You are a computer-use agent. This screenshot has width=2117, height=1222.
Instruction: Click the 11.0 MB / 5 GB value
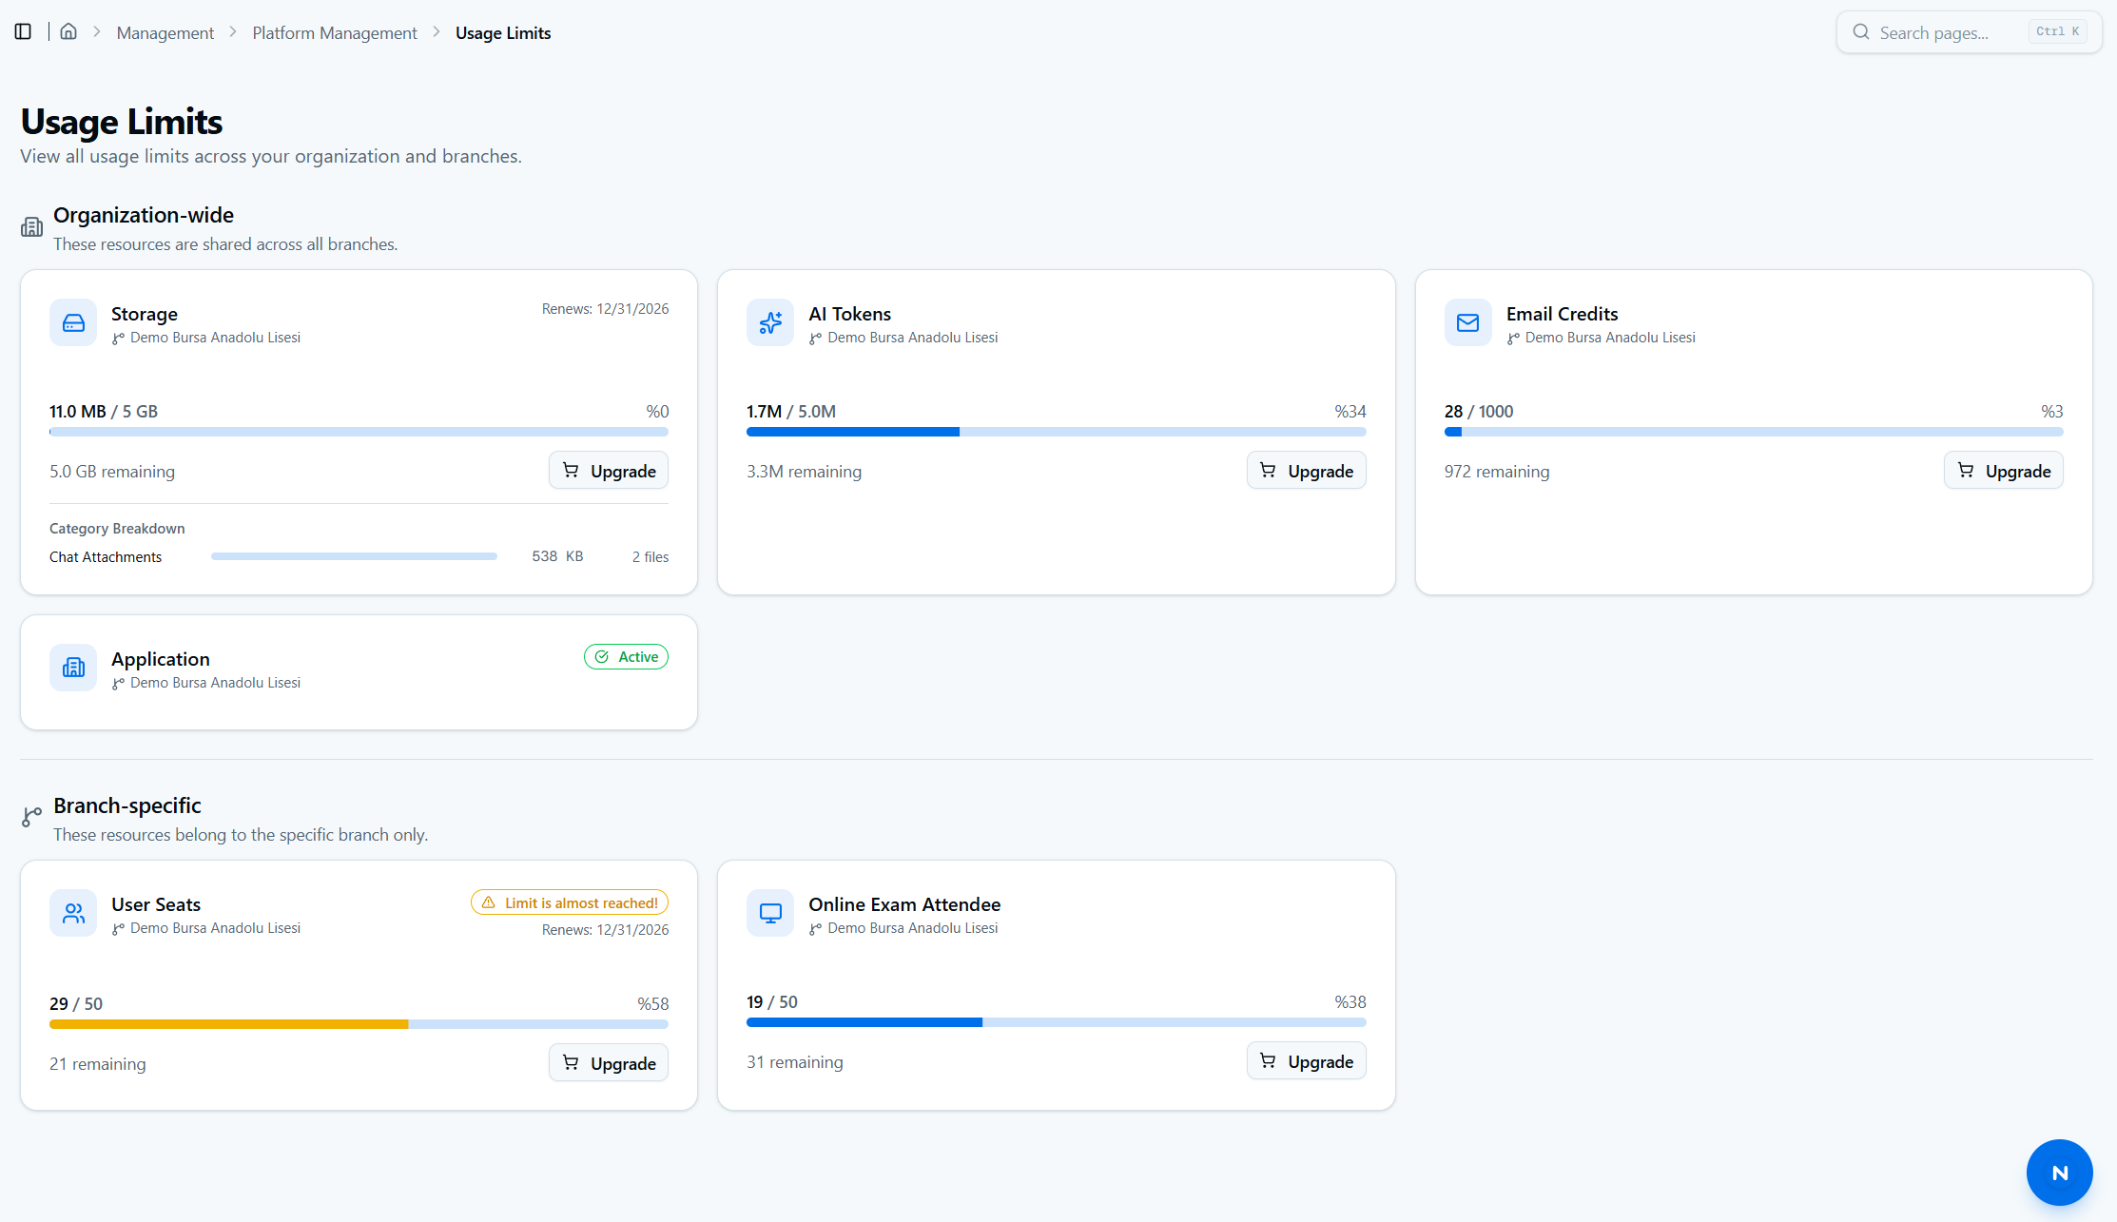(104, 412)
